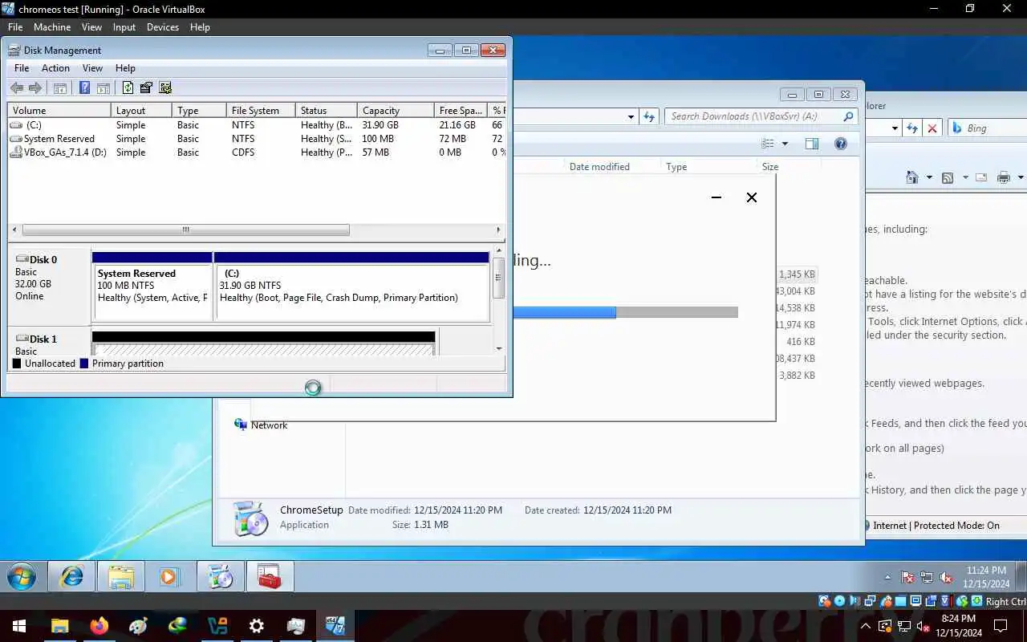This screenshot has width=1027, height=642.
Task: Open Disk Management Help menu
Action: (125, 68)
